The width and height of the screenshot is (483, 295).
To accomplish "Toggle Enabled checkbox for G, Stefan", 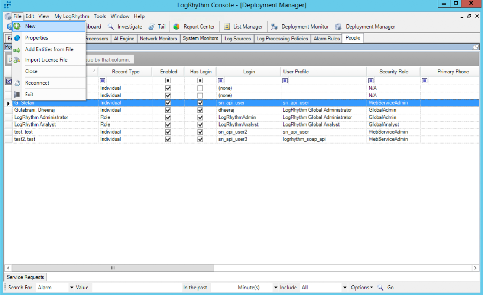I will (x=168, y=103).
